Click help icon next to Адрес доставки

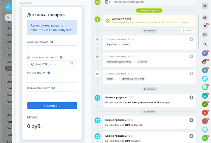[52, 42]
